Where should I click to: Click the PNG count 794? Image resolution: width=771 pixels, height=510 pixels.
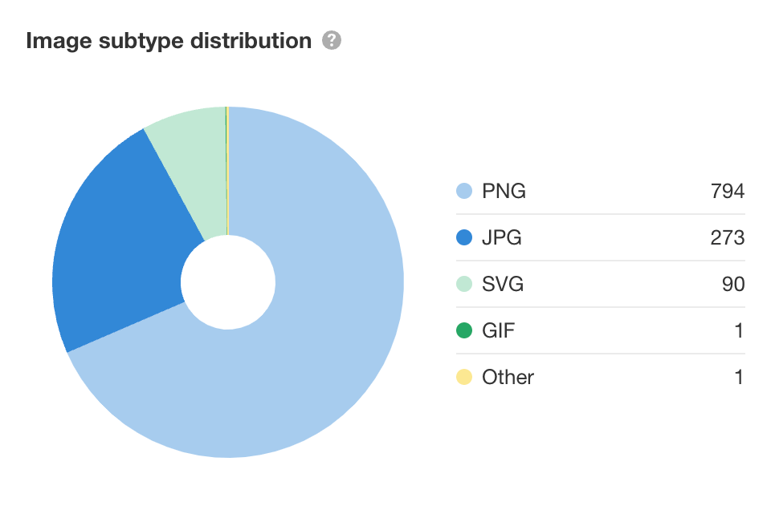(727, 192)
